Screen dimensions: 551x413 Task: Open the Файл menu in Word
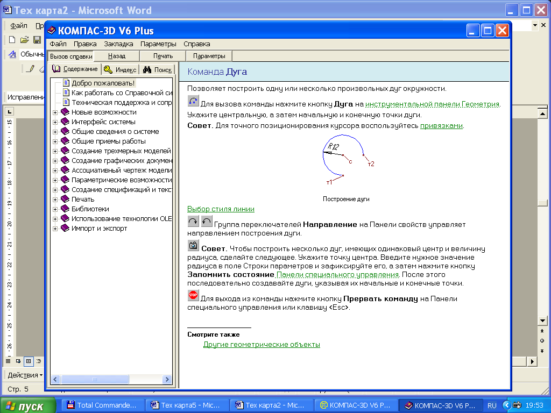click(x=19, y=26)
